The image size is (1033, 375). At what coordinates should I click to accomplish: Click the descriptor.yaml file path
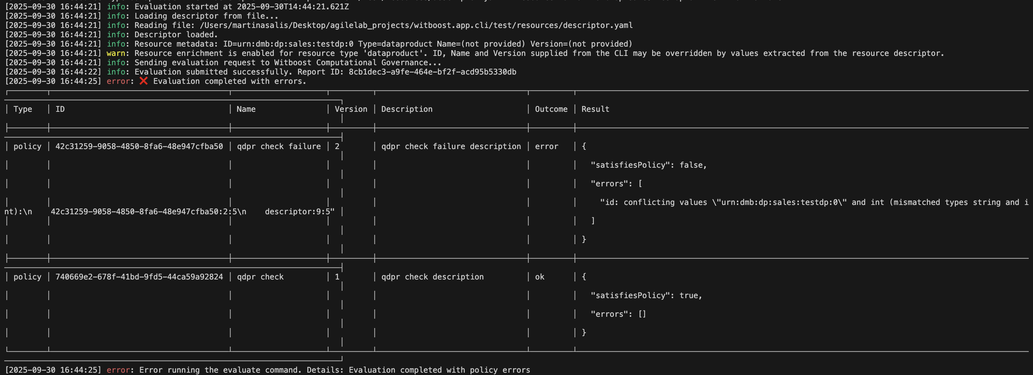coord(416,25)
